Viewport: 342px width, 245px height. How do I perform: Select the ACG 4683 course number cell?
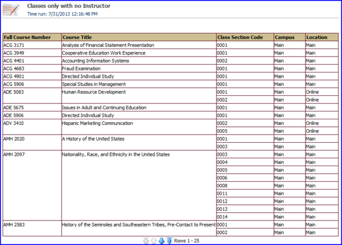click(32, 69)
